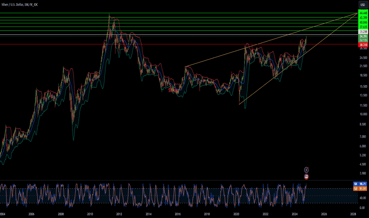
Task: Click the US flag economic event icon
Action: pyautogui.click(x=306, y=176)
